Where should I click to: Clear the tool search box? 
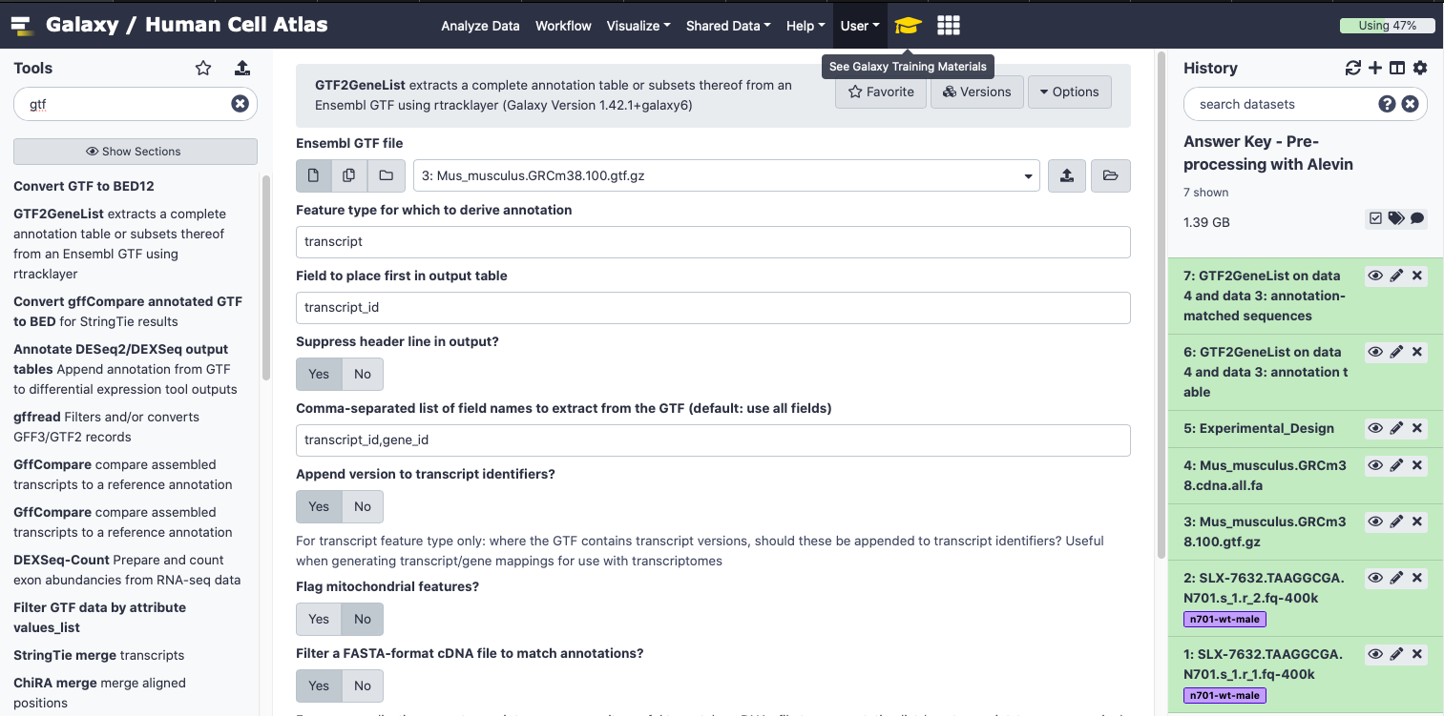(x=240, y=104)
